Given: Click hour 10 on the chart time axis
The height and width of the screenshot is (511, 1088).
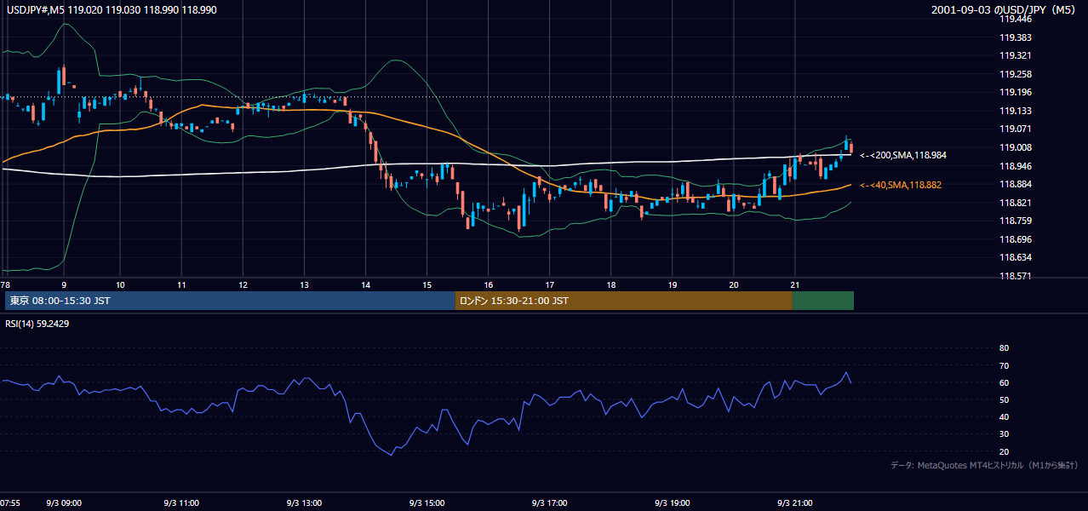Looking at the screenshot, I should click(120, 284).
